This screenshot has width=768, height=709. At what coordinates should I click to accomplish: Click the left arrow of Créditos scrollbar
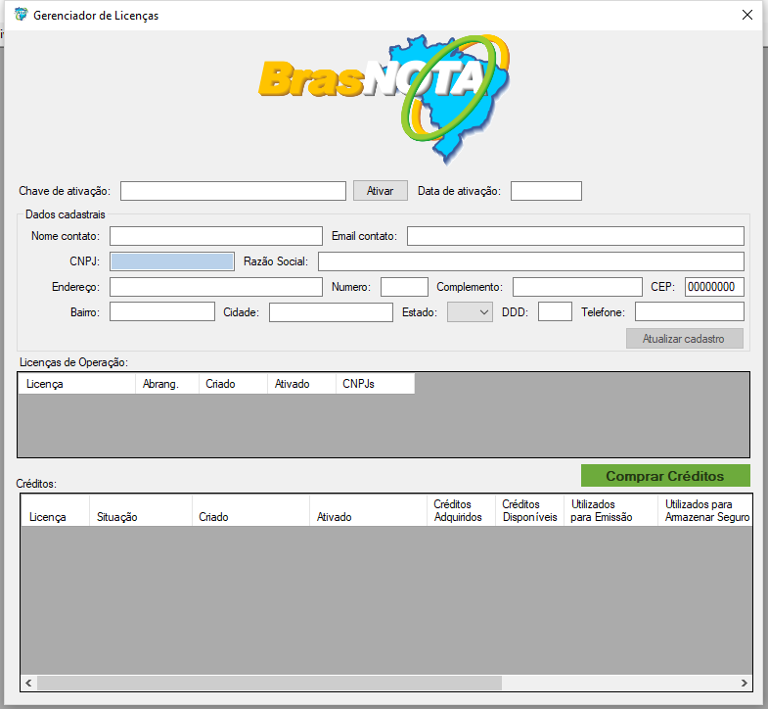(28, 683)
